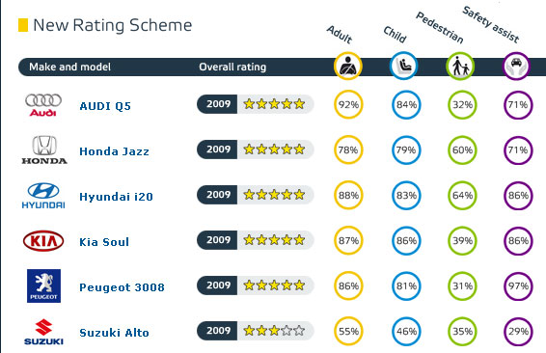Image resolution: width=546 pixels, height=353 pixels.
Task: Click Suzuki Alto's three-star overall rating
Action: click(256, 331)
